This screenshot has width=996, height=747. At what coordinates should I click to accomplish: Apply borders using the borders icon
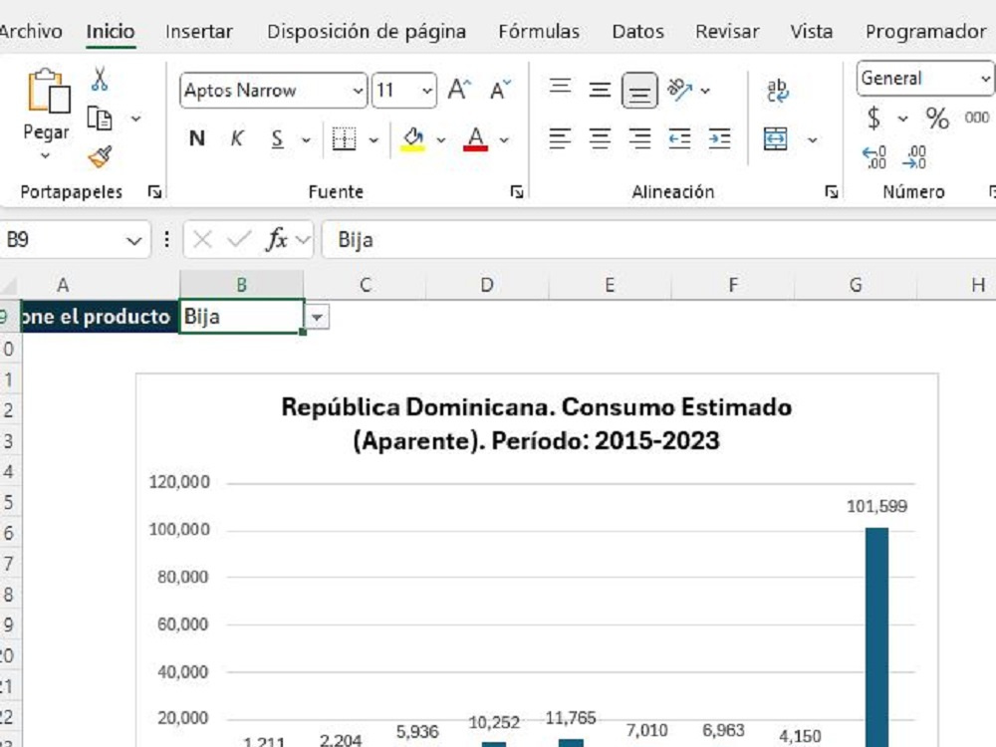pos(345,138)
